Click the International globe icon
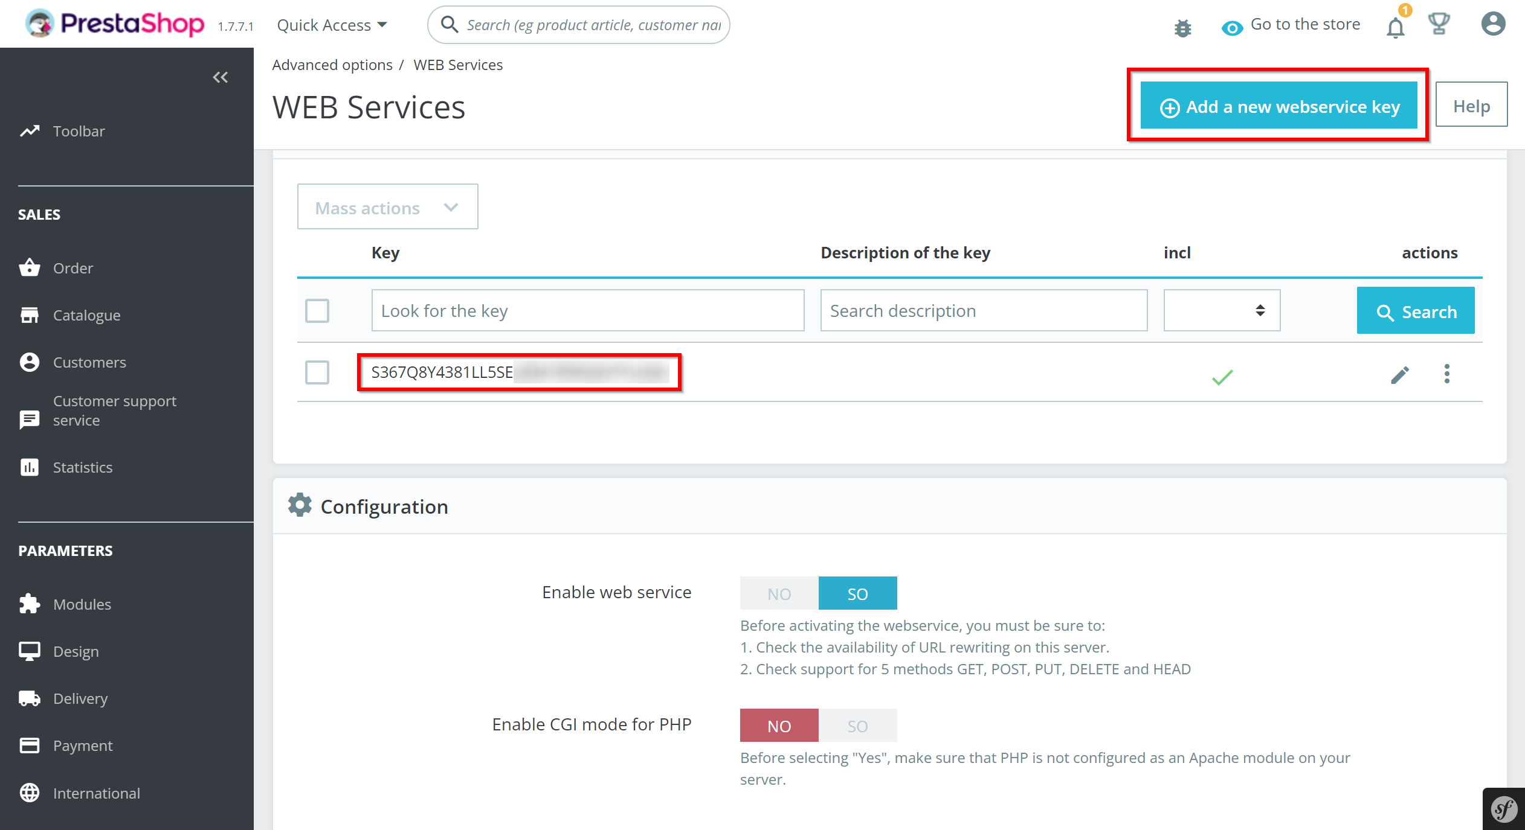The image size is (1525, 830). pyautogui.click(x=30, y=793)
